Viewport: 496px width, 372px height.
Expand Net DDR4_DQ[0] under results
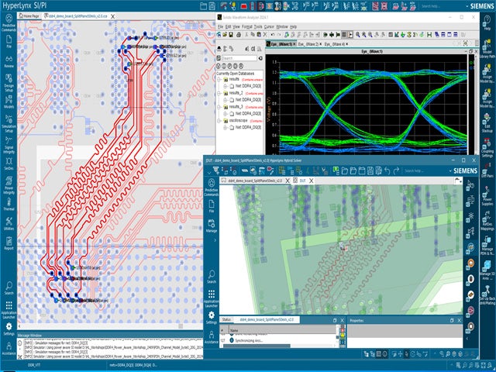click(226, 86)
